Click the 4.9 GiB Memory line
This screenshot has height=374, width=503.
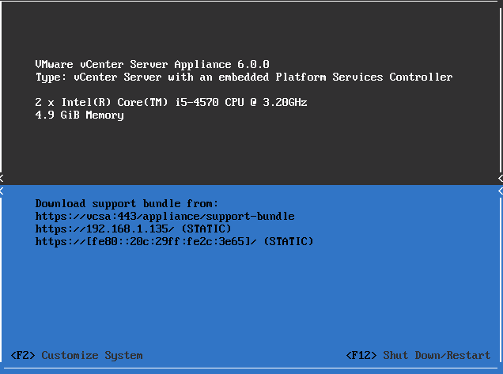(x=79, y=115)
